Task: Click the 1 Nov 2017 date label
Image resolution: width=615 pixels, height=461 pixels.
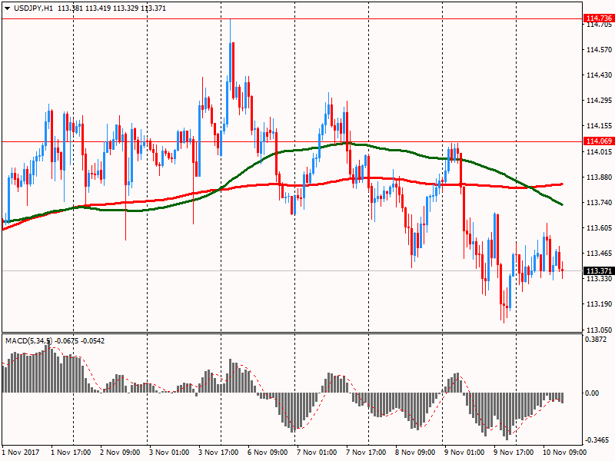Action: 22,452
